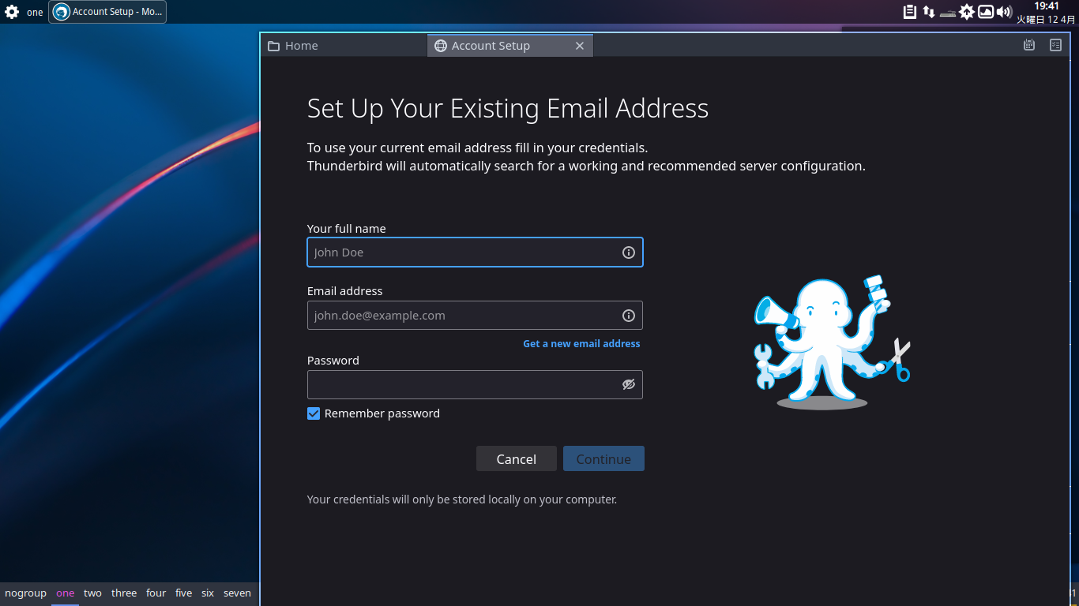Switch to the 'two' workspace

pos(93,593)
